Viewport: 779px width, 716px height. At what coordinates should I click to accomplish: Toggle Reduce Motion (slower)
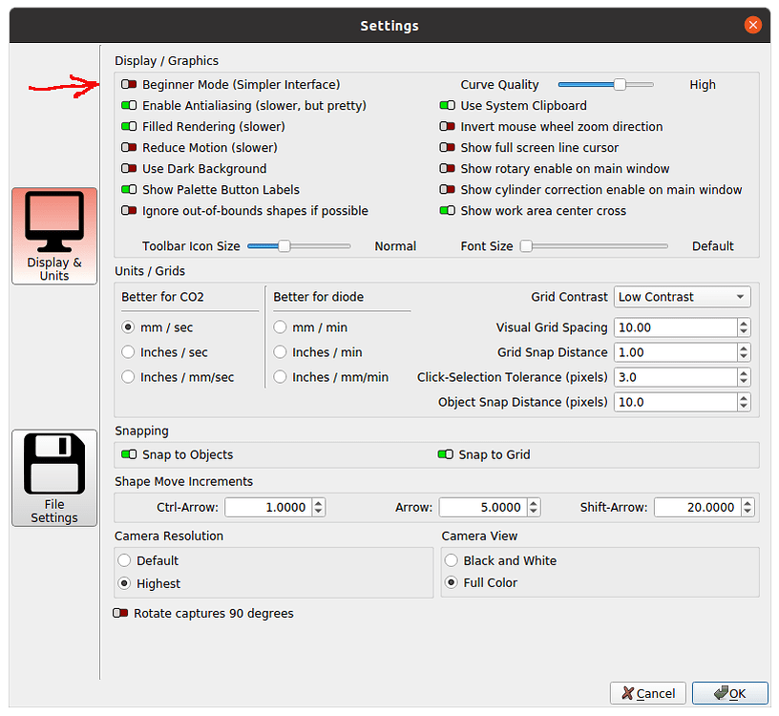tap(129, 148)
